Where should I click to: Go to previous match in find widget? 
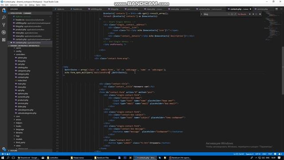click(x=250, y=14)
